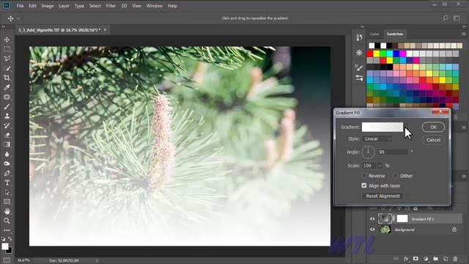
Task: Click the Angle value input field
Action: click(393, 152)
